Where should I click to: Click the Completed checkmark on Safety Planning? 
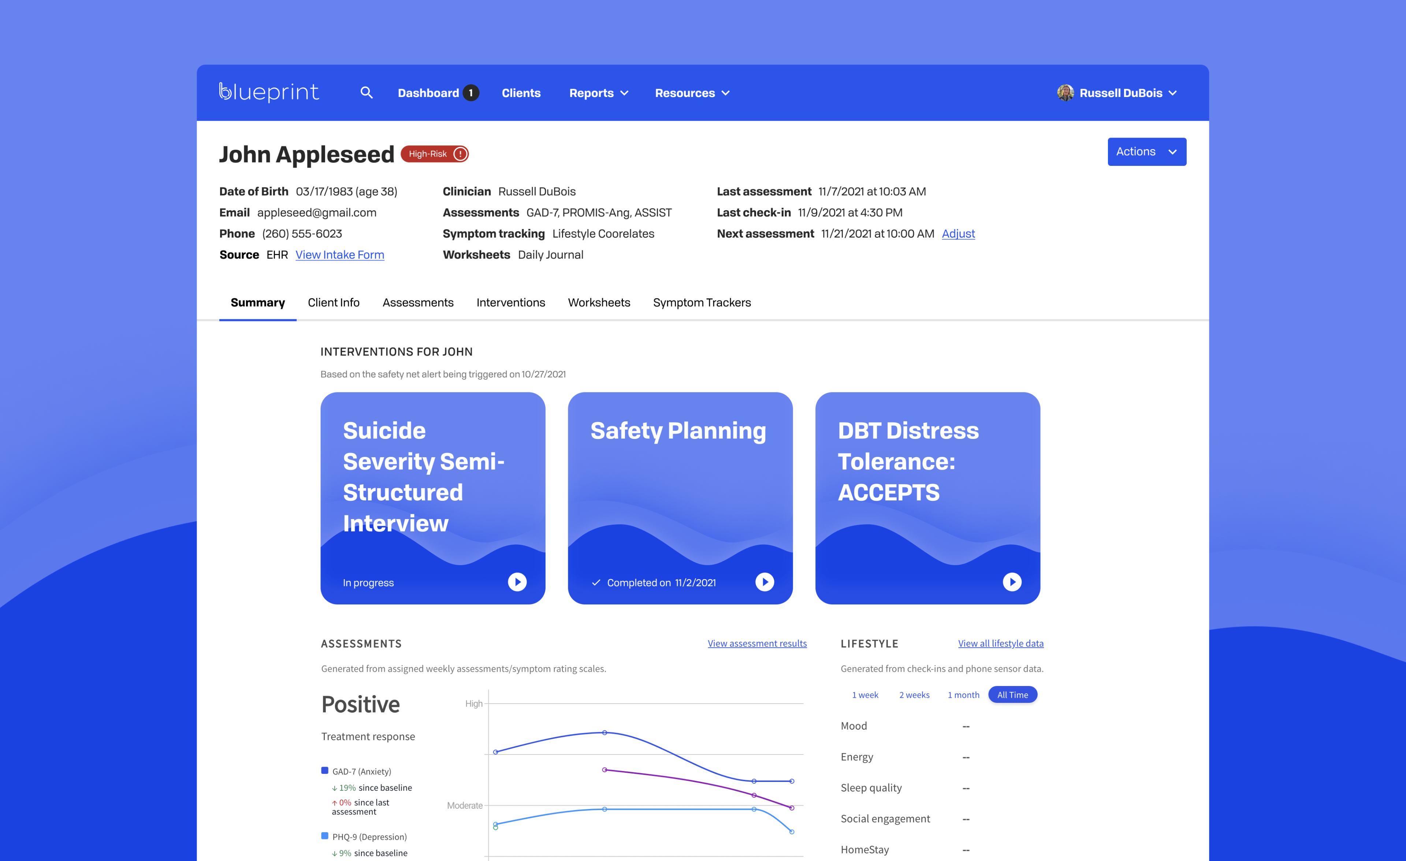596,582
